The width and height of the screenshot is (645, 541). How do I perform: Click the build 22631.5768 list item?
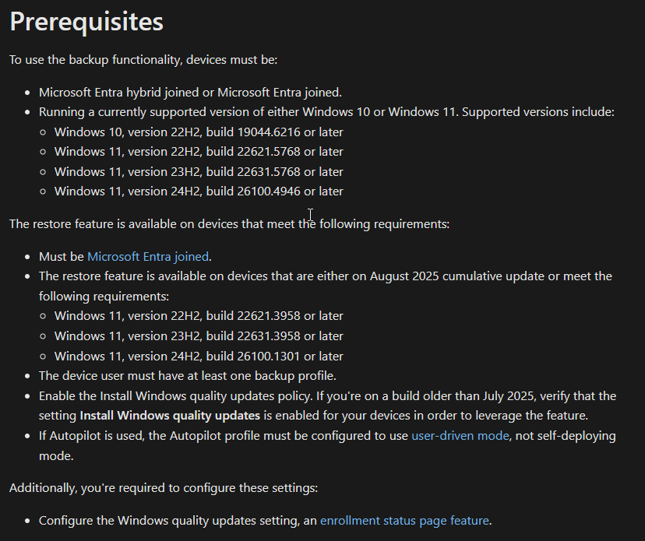click(199, 172)
